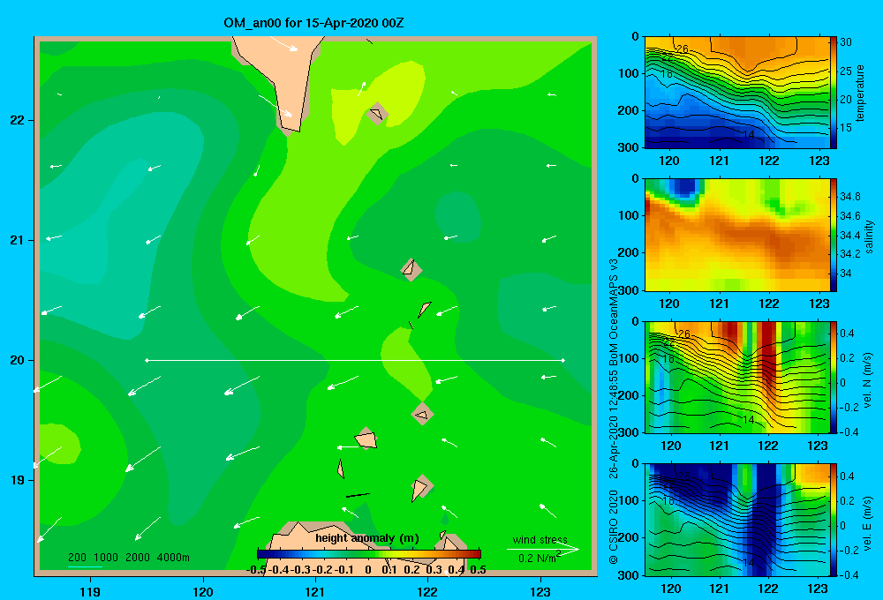Open the eastward velocity section panel

[x=737, y=520]
